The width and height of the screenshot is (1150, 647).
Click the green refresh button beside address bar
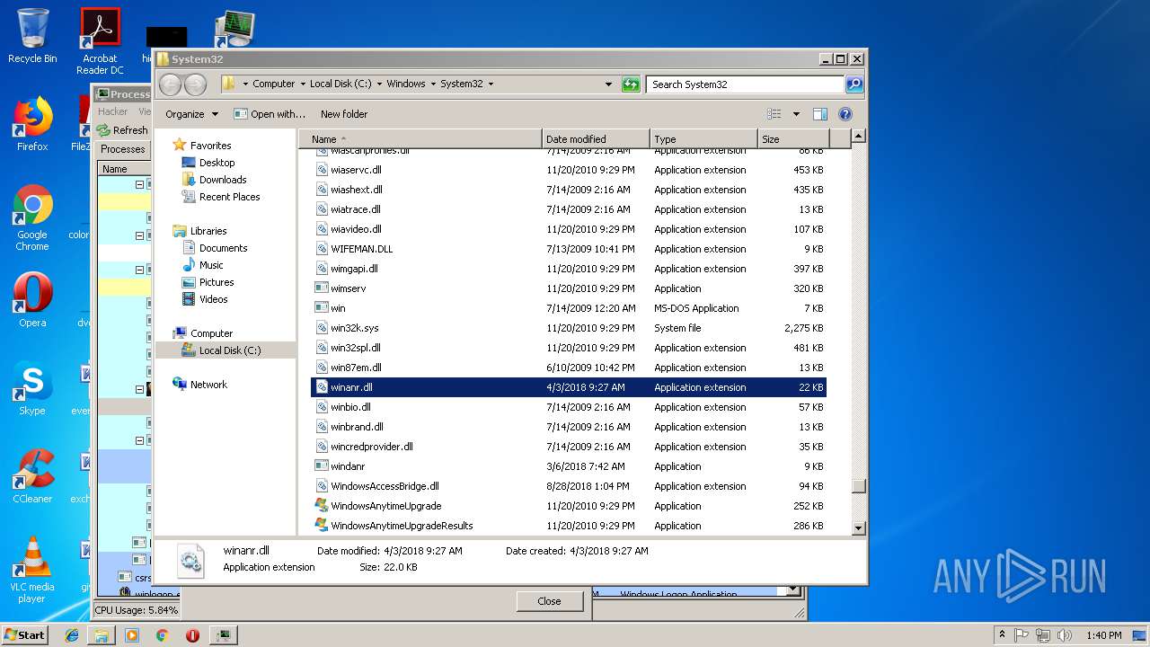631,84
